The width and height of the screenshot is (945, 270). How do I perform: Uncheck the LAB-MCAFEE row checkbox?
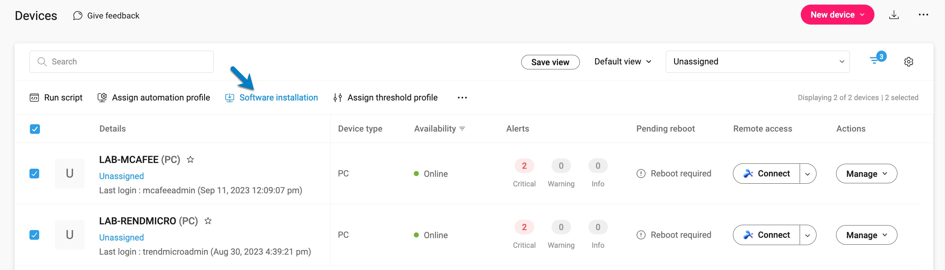point(35,174)
